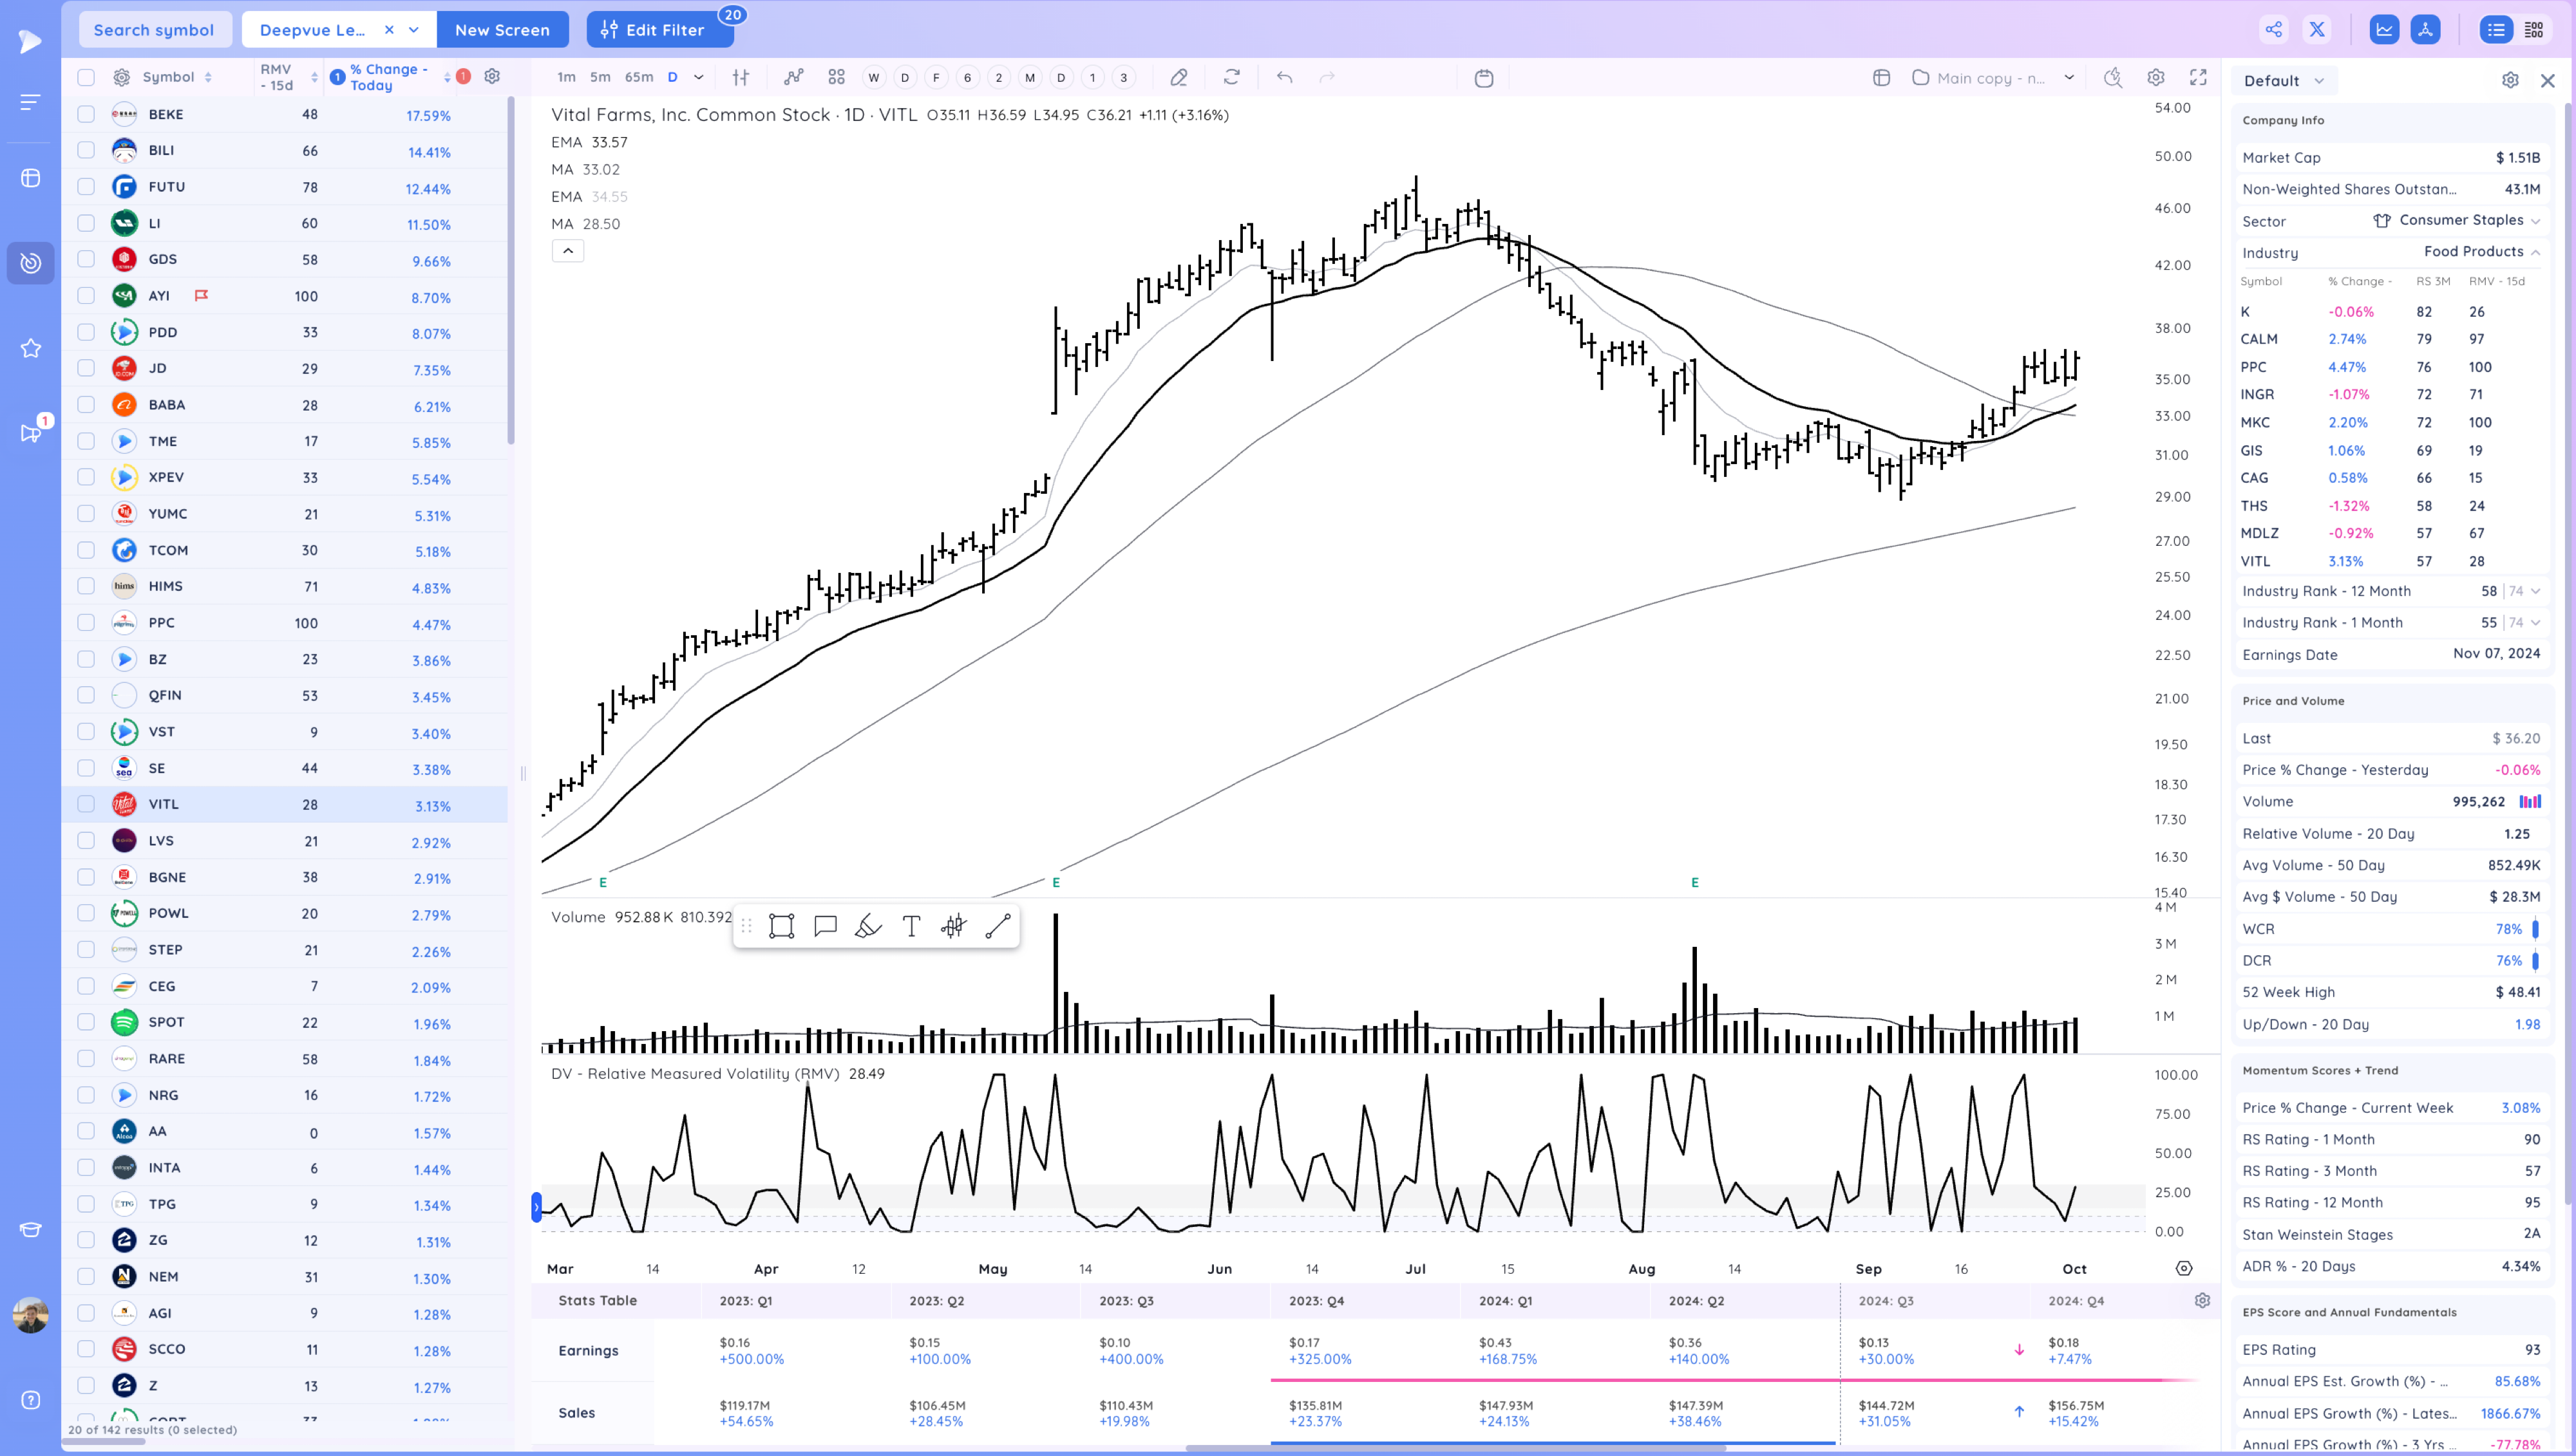
Task: Select the rectangle drawing tool
Action: click(781, 926)
